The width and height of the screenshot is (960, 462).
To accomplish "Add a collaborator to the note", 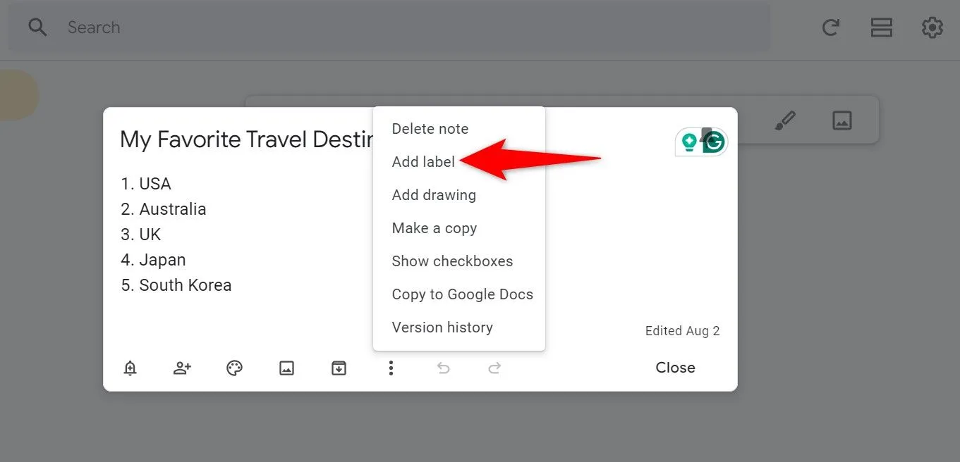I will [x=182, y=368].
